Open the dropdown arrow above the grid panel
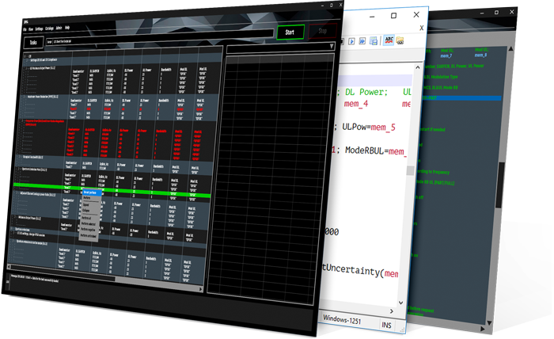Screen dimensions: 554x339 pyautogui.click(x=332, y=46)
